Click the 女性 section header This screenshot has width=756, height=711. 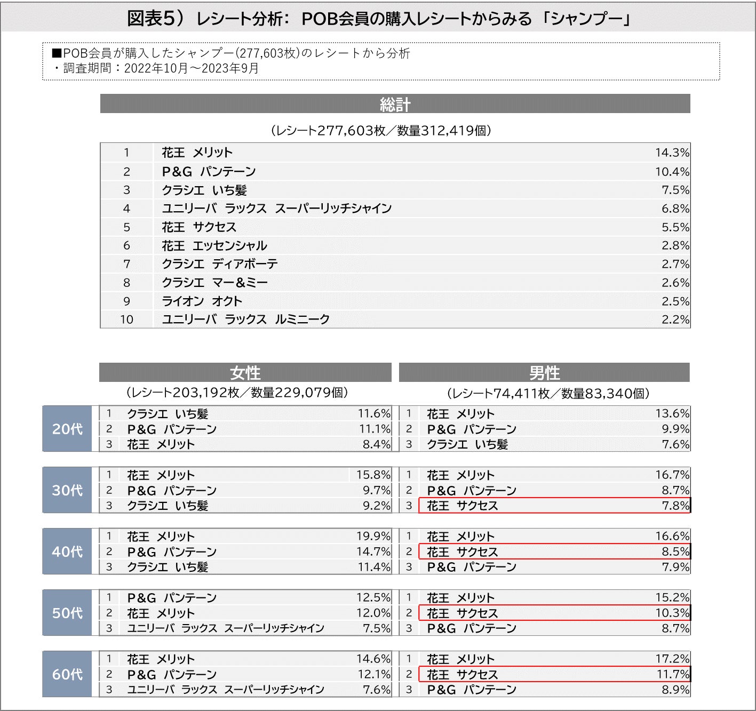[x=245, y=372]
